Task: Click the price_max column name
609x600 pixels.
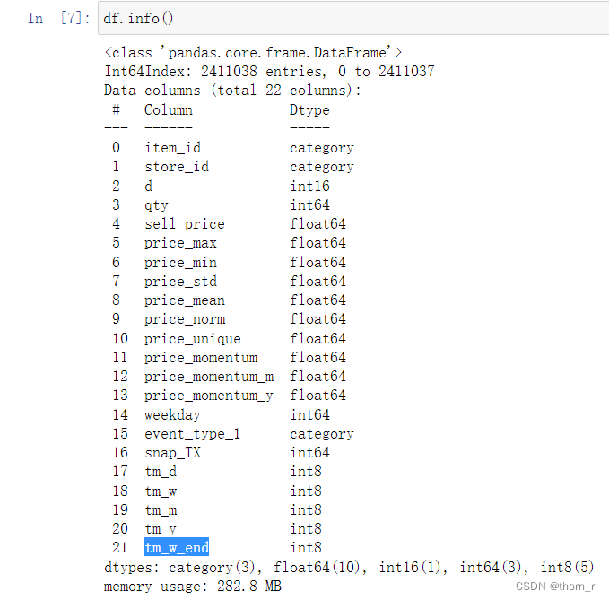Action: (180, 243)
